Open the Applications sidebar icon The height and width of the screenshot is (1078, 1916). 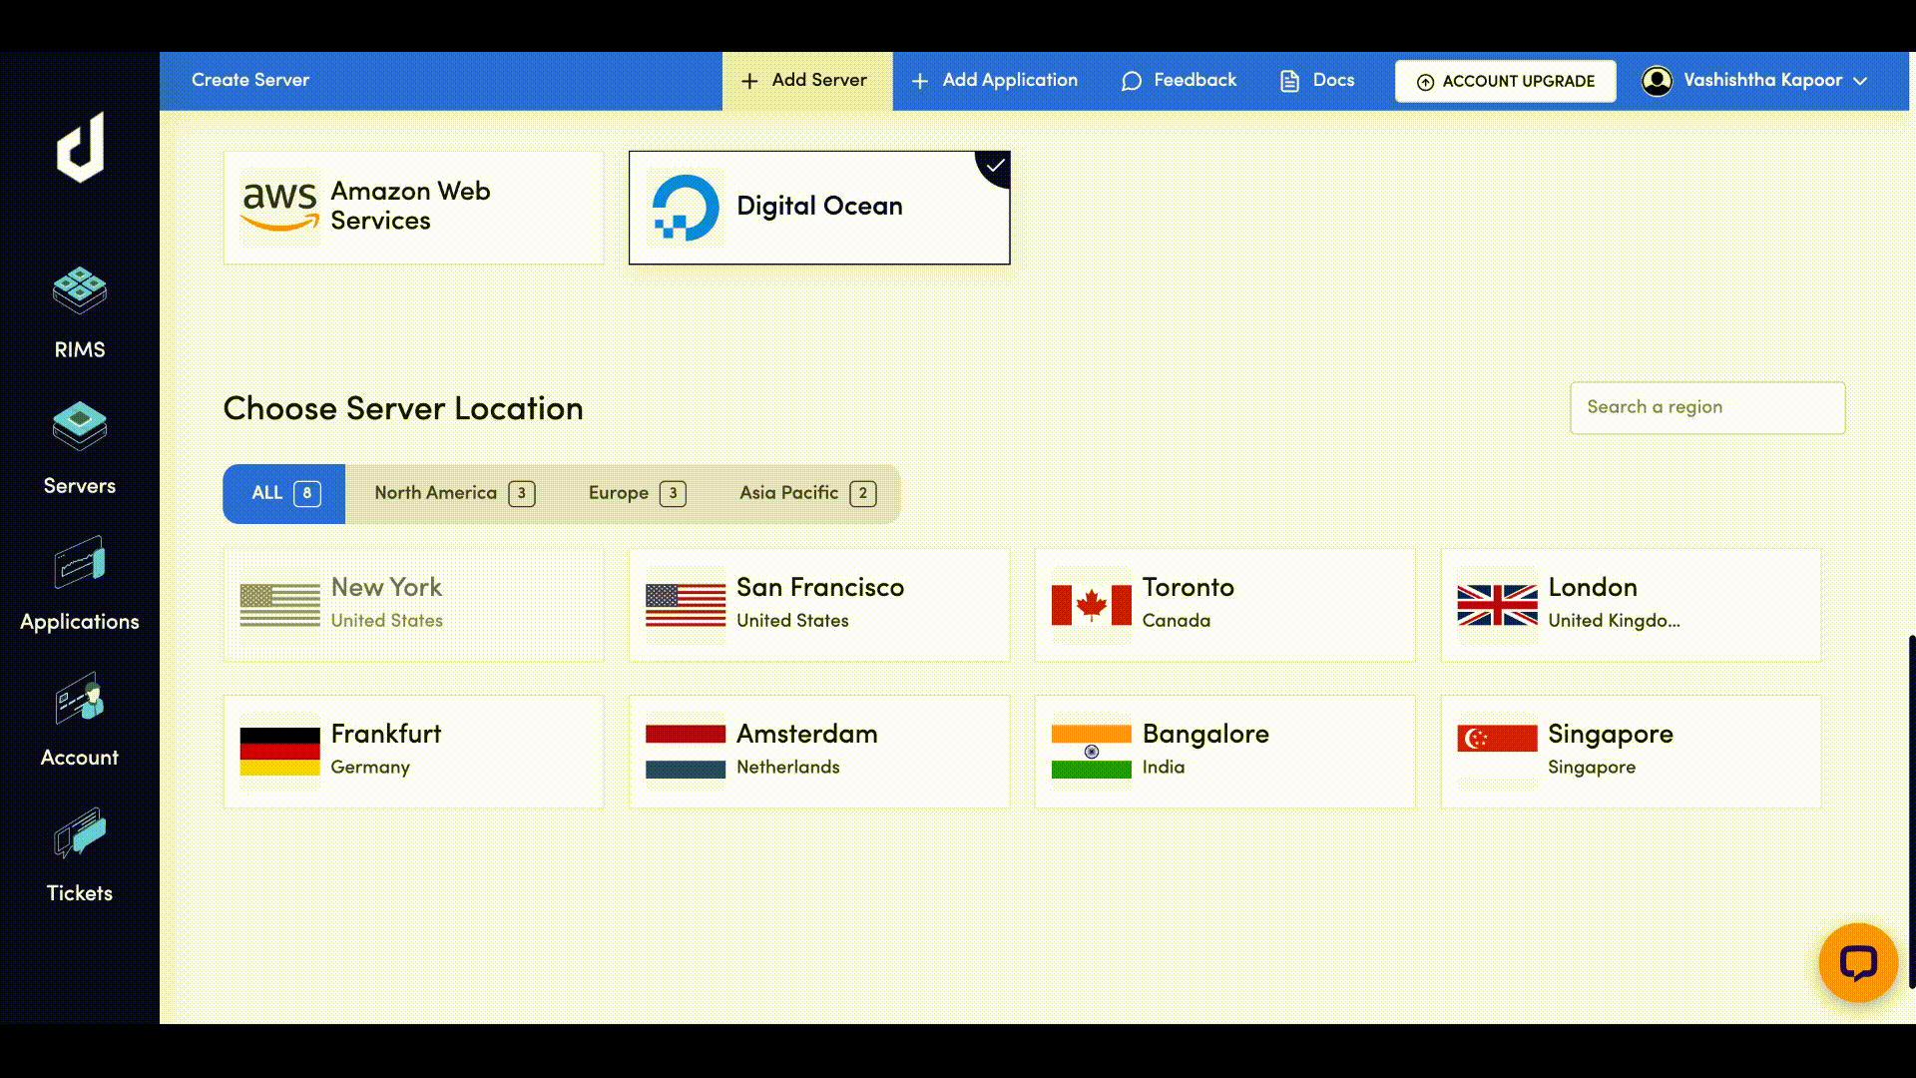[x=80, y=563]
